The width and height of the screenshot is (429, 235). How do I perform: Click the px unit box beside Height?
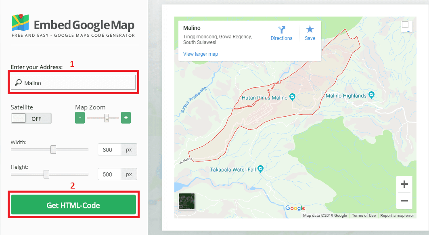coord(129,174)
